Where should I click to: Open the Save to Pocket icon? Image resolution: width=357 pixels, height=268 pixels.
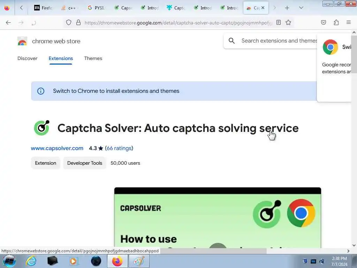click(324, 22)
